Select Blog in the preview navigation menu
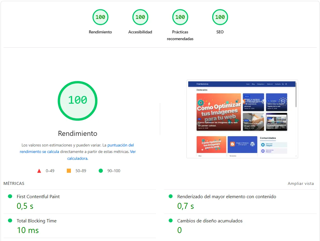Viewport: 320px width, 241px height. click(254, 84)
